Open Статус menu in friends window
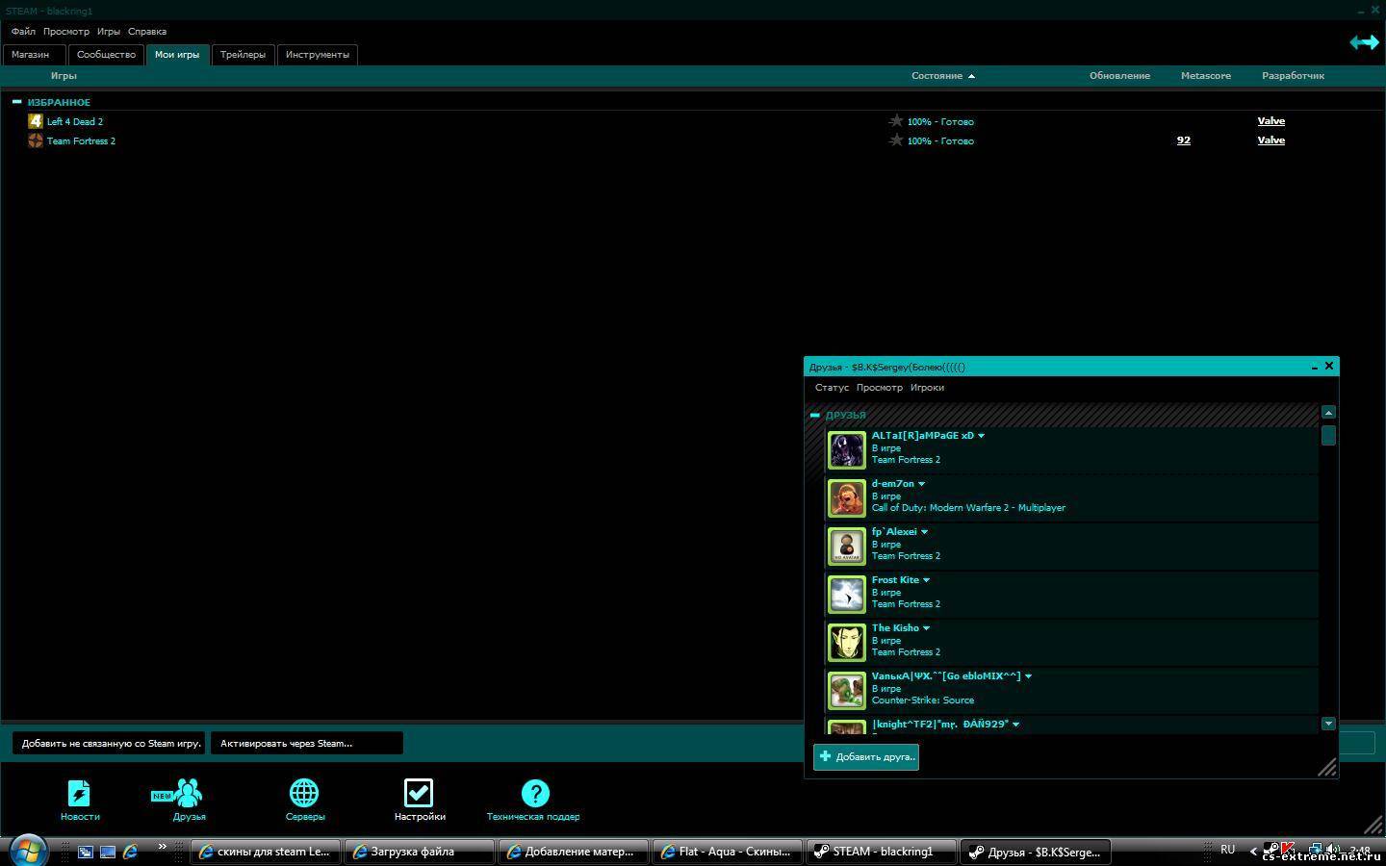 [832, 388]
